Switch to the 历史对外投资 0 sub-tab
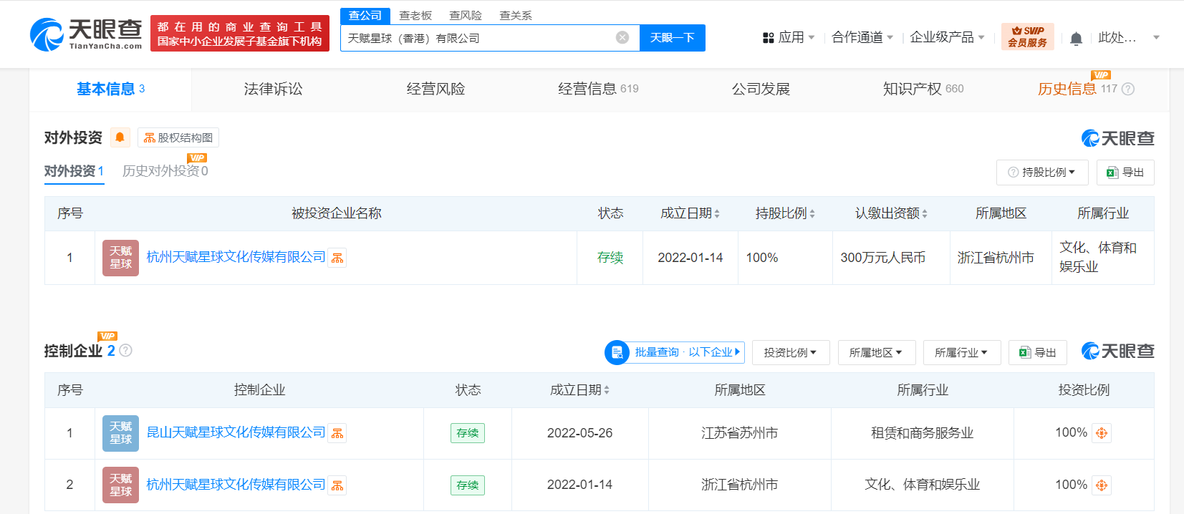This screenshot has height=514, width=1184. coord(165,171)
